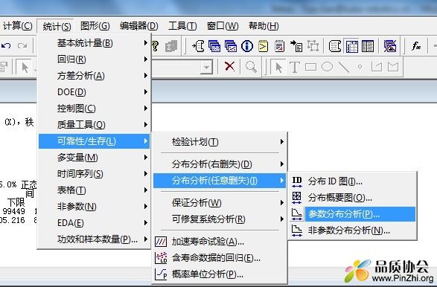Expand DOE(D) submenu
The width and height of the screenshot is (437, 287).
click(x=94, y=92)
